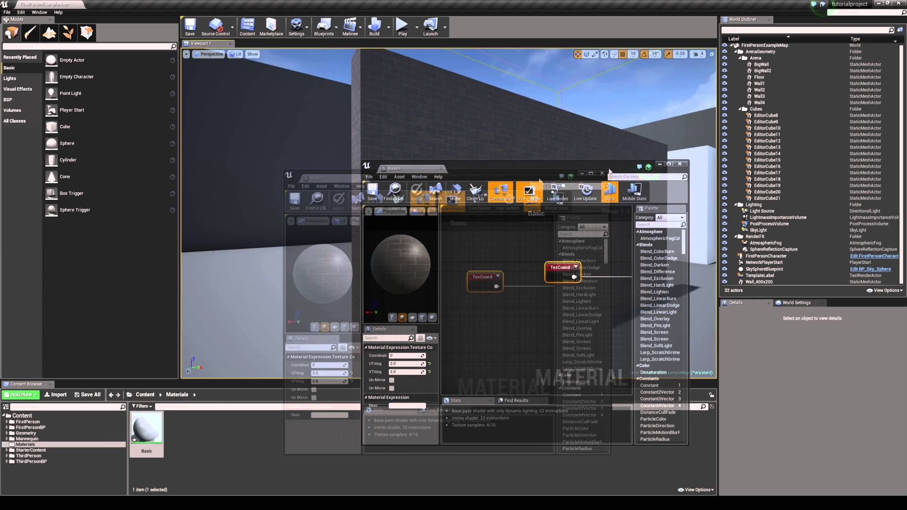Toggle Live Nodes in the material editor
Screen dimensions: 907x510
[x=557, y=192]
